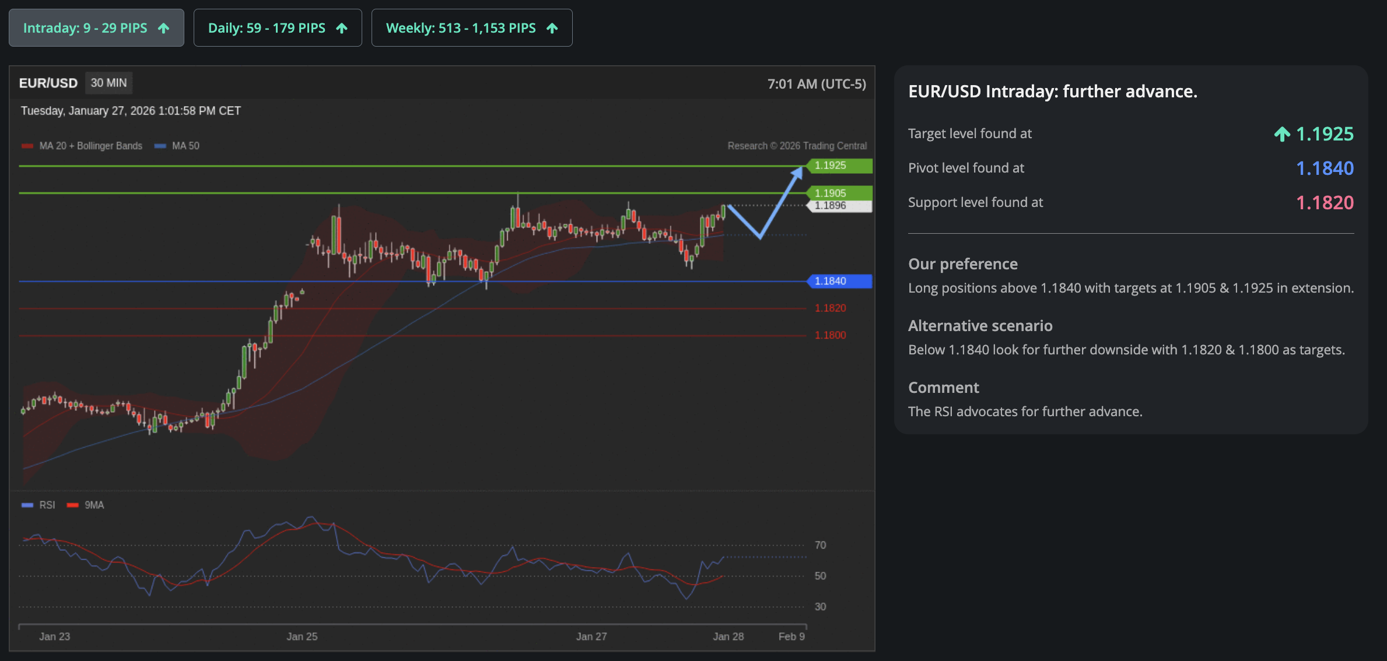Click red MA 20 + Bollinger Bands legend swatch

tap(27, 146)
